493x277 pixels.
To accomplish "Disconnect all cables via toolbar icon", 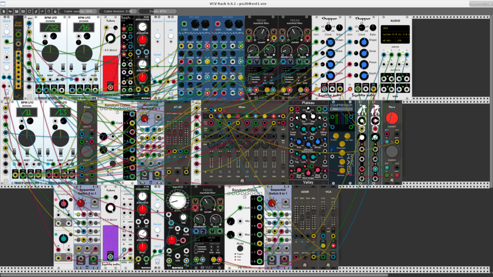I will pyautogui.click(x=36, y=11).
